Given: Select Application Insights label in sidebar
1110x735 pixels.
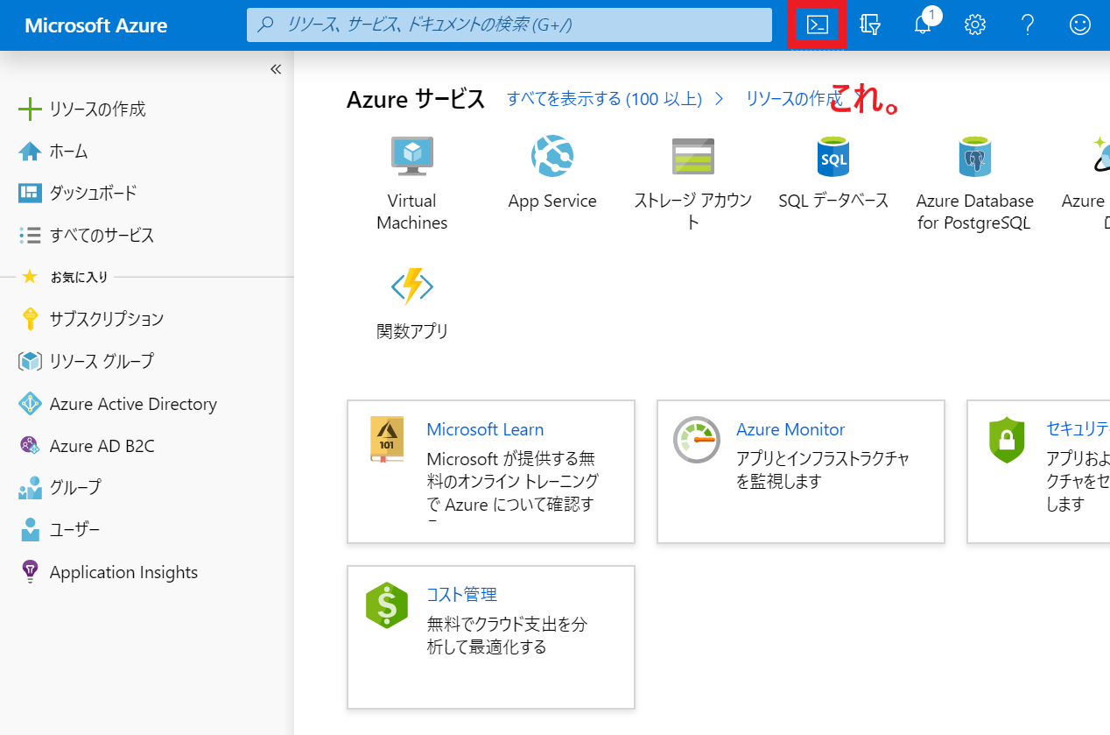Looking at the screenshot, I should tap(123, 572).
